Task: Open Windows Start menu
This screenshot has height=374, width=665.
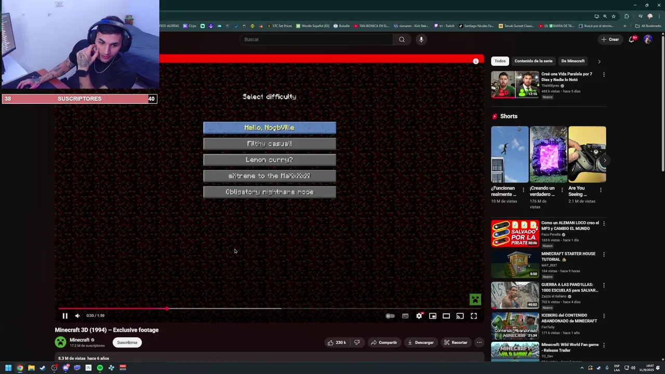Action: [x=8, y=368]
